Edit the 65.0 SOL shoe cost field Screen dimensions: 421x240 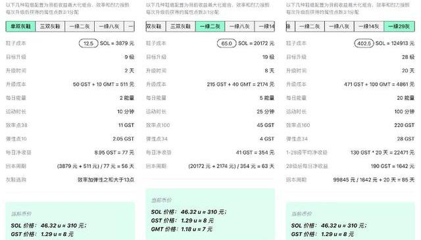click(x=226, y=43)
